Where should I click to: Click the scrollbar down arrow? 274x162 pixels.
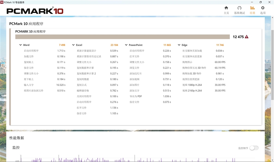click(272, 160)
